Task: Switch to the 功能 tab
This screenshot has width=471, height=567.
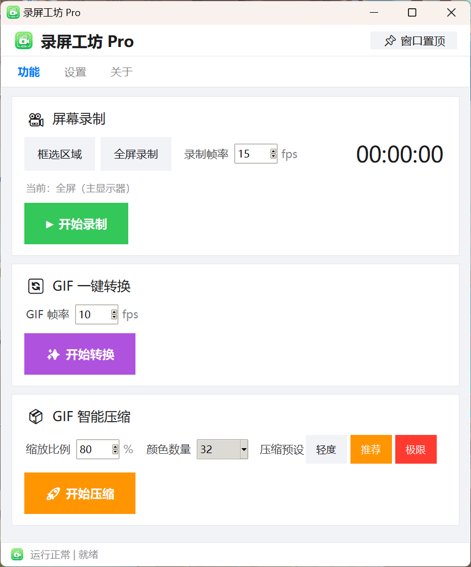Action: click(x=29, y=72)
